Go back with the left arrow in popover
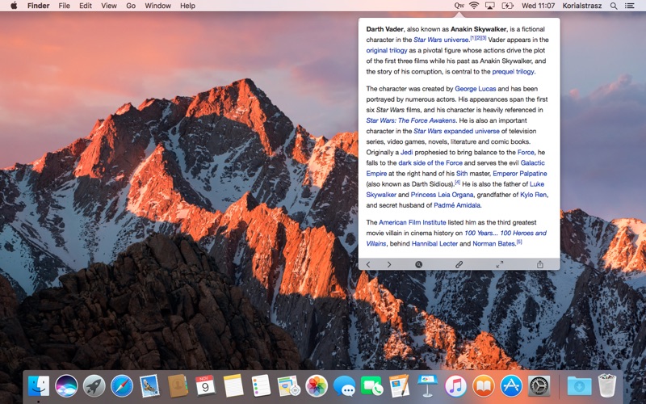This screenshot has width=646, height=404. tap(368, 265)
